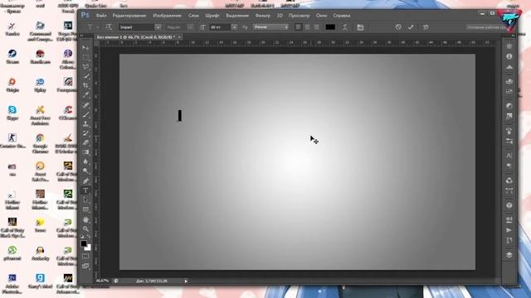Screen dimensions: 531x298
Task: Open the text color swatch
Action: [330, 27]
